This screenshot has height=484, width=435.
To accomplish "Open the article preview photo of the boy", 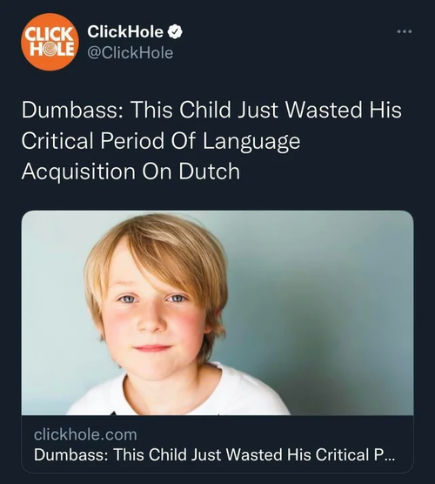I will (x=217, y=313).
